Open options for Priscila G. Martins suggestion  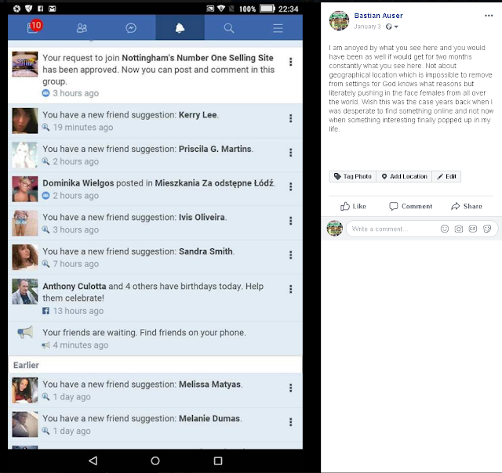pos(291,153)
